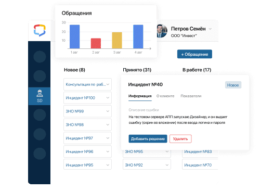The height and width of the screenshot is (191, 260).
Task: Select the bottommost round sidebar placeholder icon
Action: (x=40, y=154)
